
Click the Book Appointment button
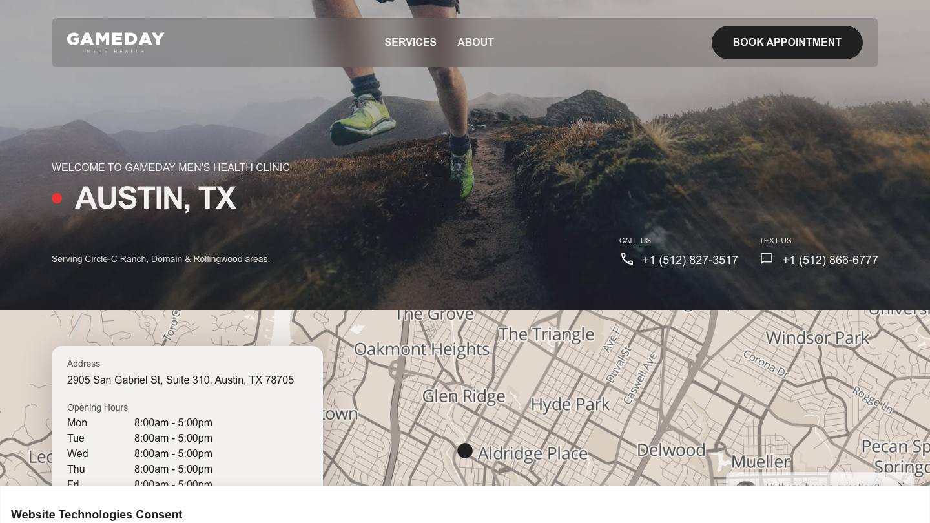pos(787,43)
